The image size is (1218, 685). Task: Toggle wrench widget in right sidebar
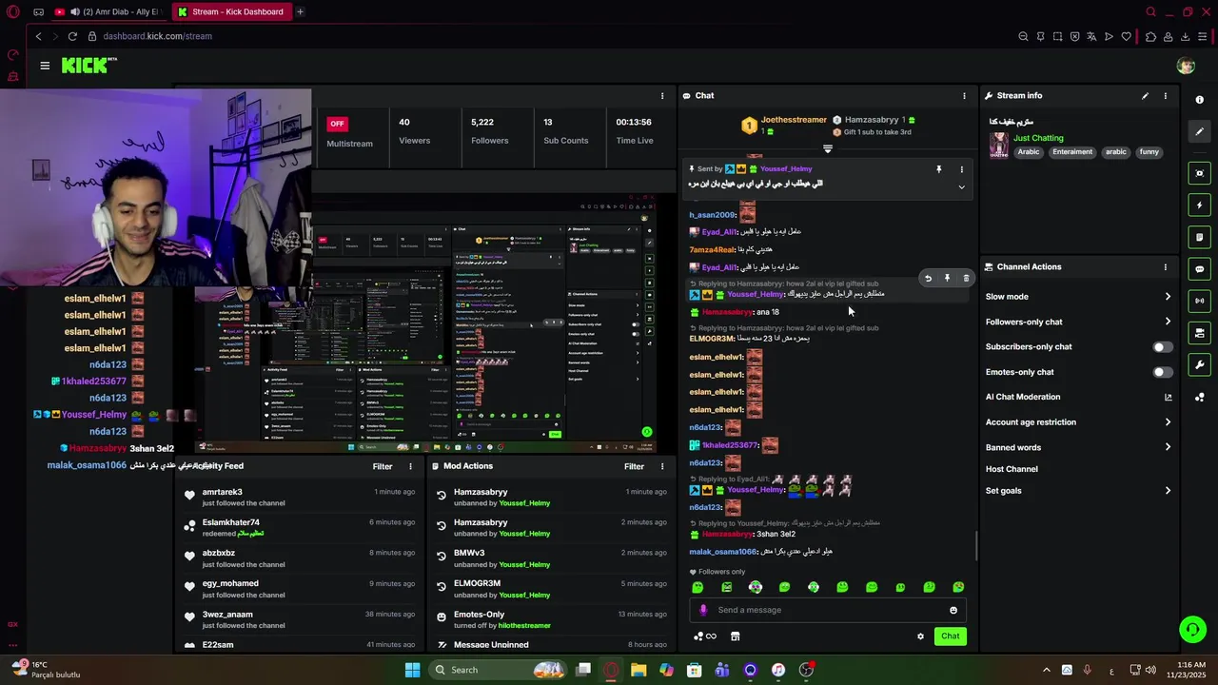[x=1199, y=364]
